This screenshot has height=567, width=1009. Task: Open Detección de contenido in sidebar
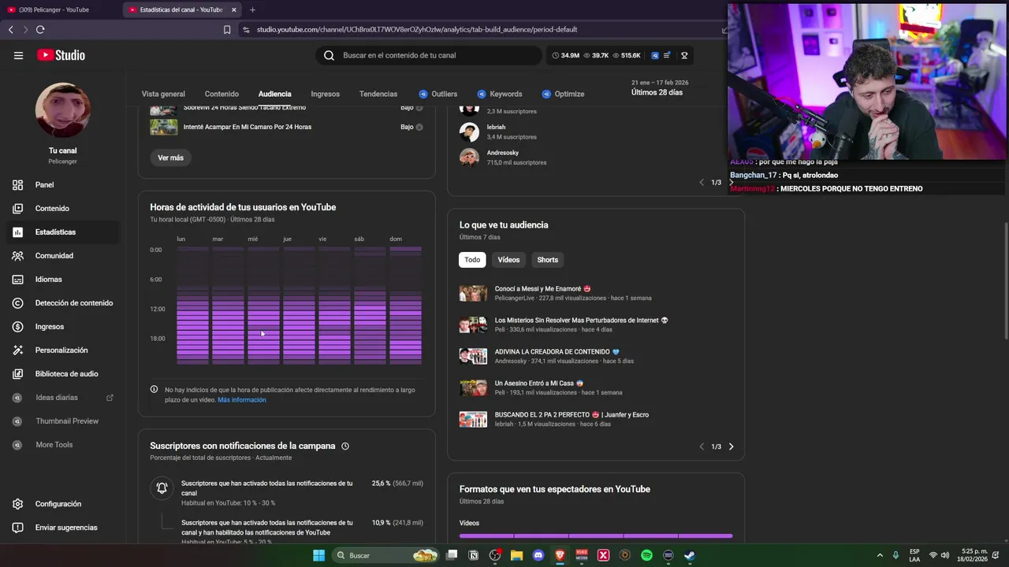pyautogui.click(x=74, y=303)
